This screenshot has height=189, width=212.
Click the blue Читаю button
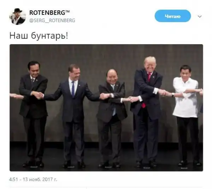[173, 16]
